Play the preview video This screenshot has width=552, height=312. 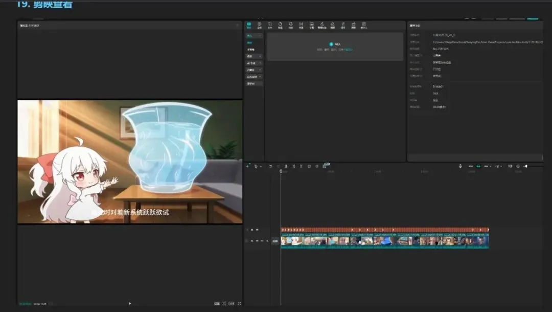[x=129, y=303]
